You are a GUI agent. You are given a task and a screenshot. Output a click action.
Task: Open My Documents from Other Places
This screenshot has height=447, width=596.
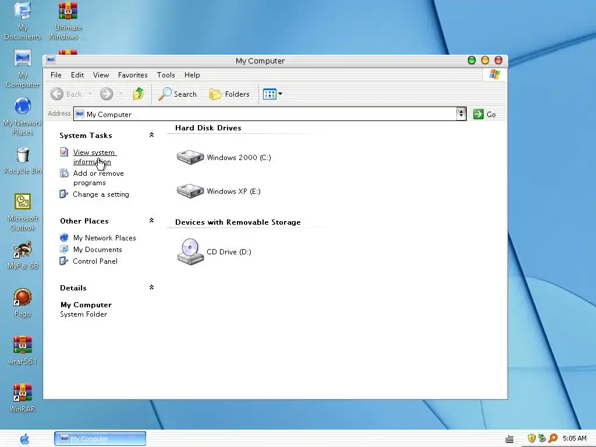(98, 250)
